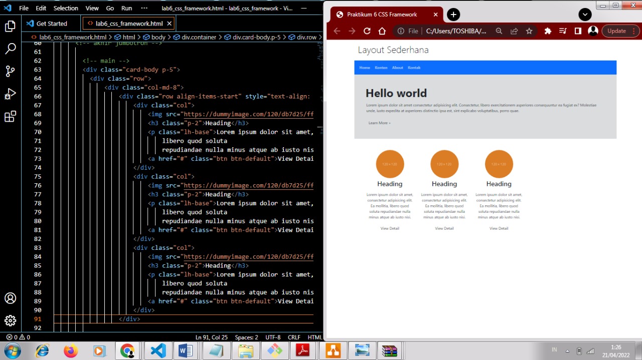This screenshot has height=360, width=642.
Task: Click View Detail under the first Heading
Action: pyautogui.click(x=390, y=228)
